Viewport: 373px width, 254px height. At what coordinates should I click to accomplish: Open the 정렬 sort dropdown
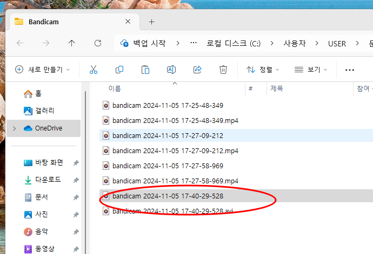(x=262, y=70)
